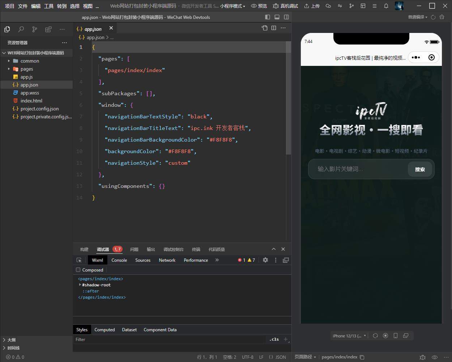
Task: Open editor more actions ellipsis
Action: (x=283, y=28)
